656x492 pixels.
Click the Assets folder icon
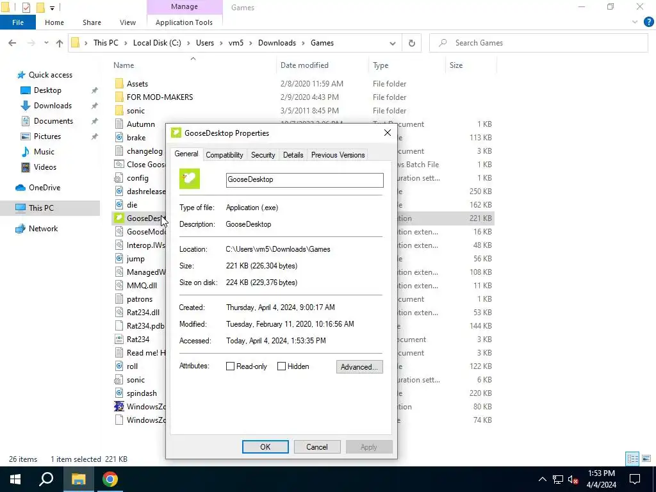point(119,84)
